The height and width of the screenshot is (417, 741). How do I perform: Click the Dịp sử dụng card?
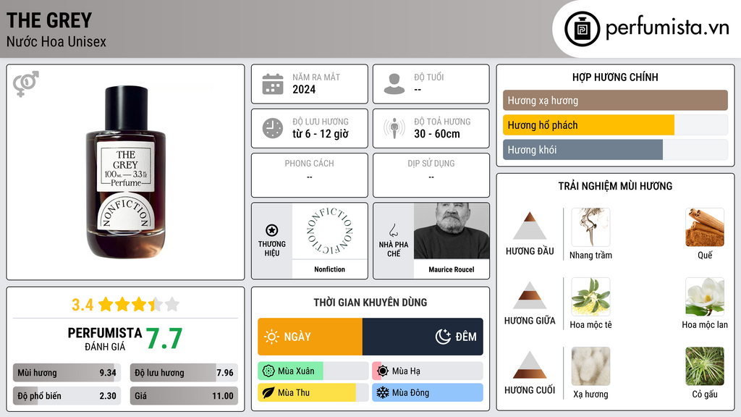click(x=431, y=175)
